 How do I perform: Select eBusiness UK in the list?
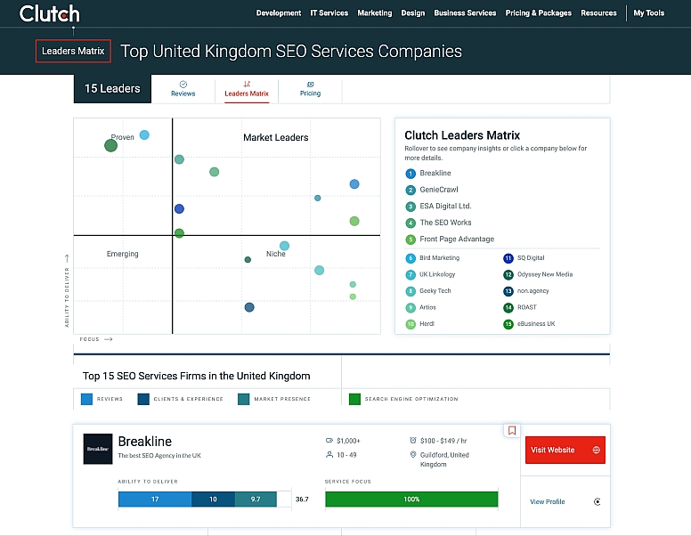[x=536, y=323]
